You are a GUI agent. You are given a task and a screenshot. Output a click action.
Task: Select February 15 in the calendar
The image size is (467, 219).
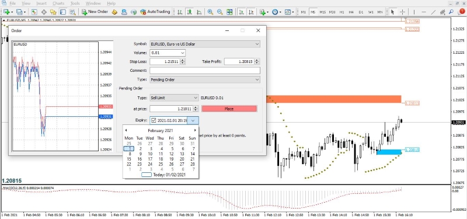point(129,159)
